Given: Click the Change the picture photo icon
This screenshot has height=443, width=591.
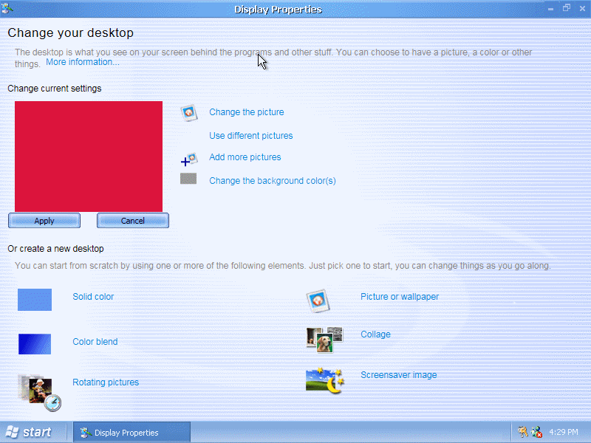Looking at the screenshot, I should (x=189, y=113).
